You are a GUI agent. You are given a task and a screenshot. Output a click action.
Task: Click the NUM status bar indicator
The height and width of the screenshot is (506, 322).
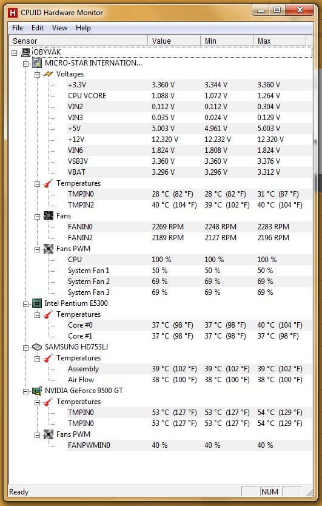click(270, 492)
